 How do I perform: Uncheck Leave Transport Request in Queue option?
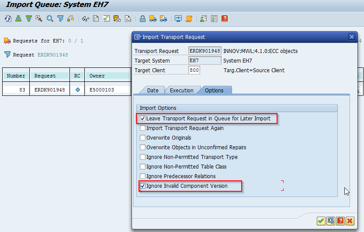[143, 119]
